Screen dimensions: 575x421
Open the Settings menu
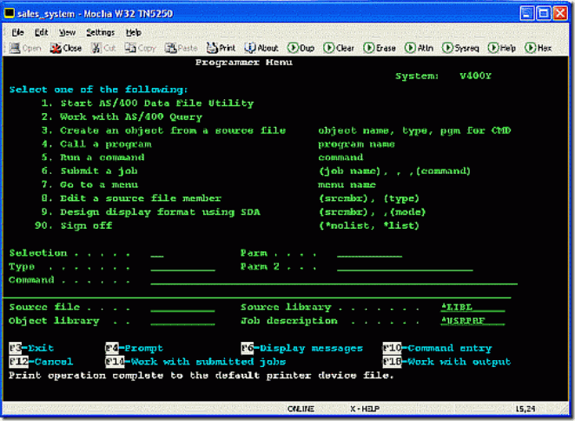(101, 33)
